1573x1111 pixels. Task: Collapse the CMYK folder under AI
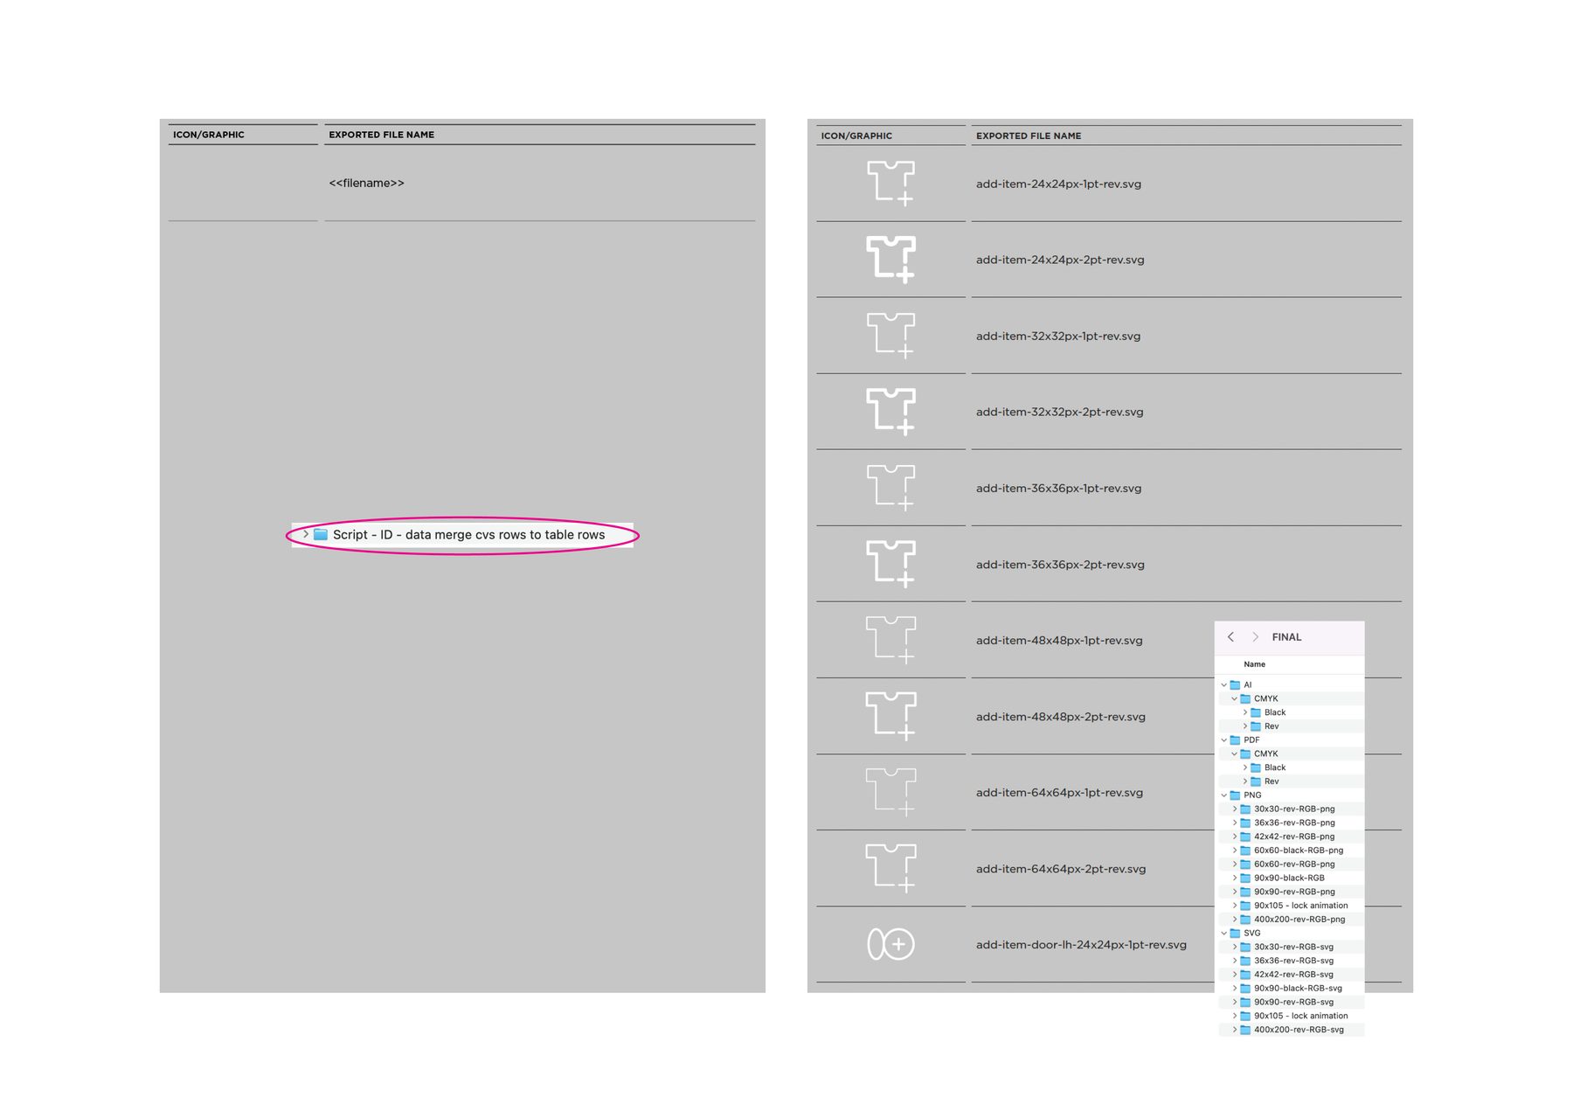[x=1234, y=699]
